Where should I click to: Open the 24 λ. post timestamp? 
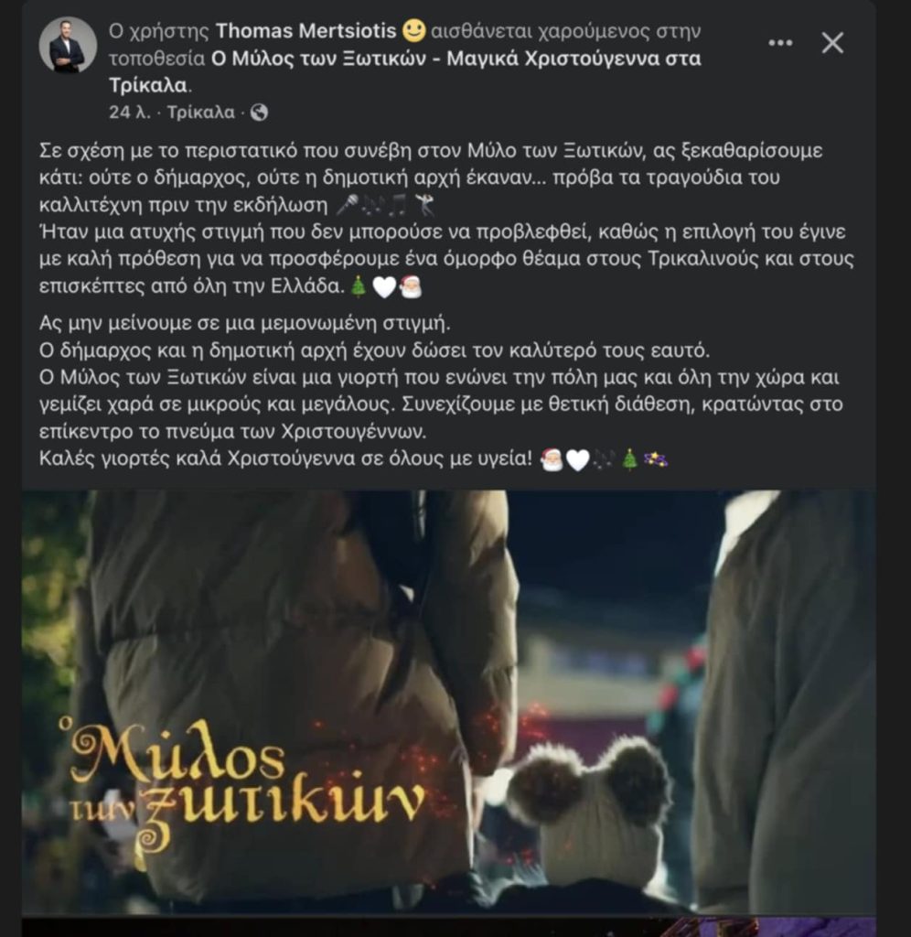130,113
